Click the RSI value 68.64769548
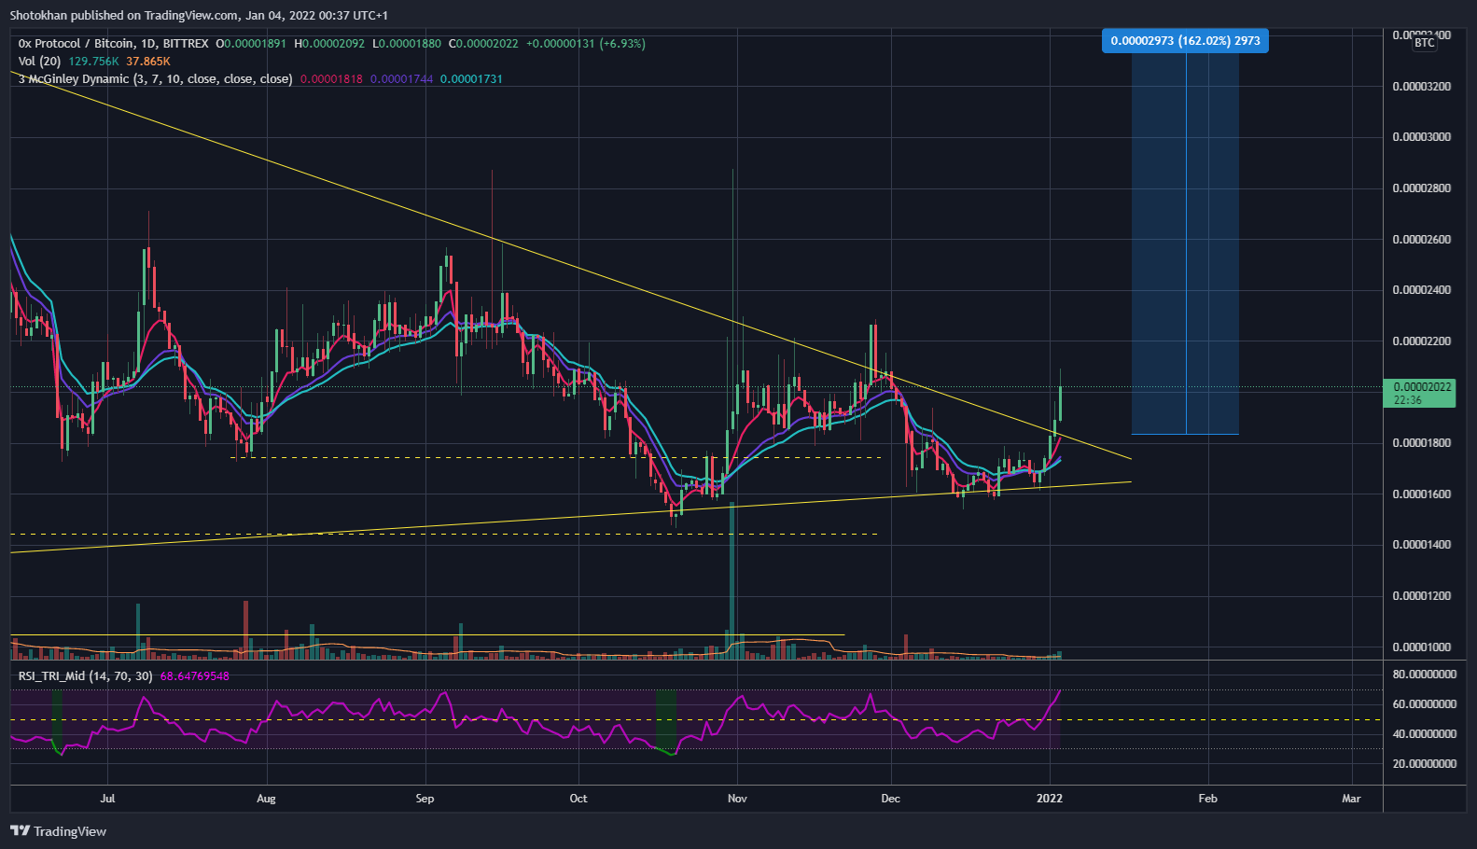This screenshot has width=1477, height=849. pyautogui.click(x=194, y=676)
